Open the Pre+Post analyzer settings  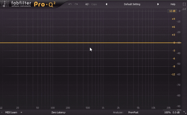click(x=133, y=112)
